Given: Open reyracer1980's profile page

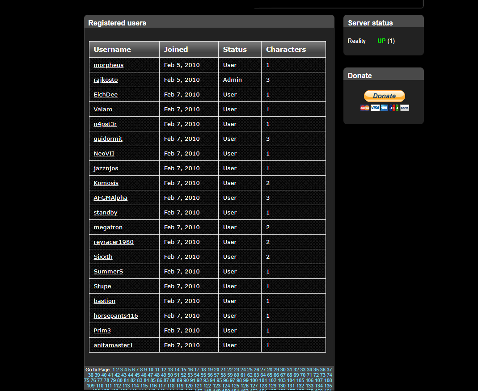Looking at the screenshot, I should (113, 242).
